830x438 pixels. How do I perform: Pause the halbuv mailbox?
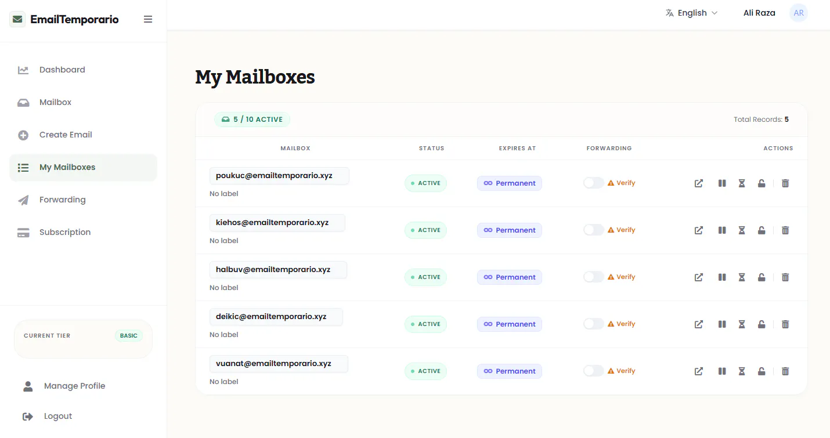tap(722, 277)
